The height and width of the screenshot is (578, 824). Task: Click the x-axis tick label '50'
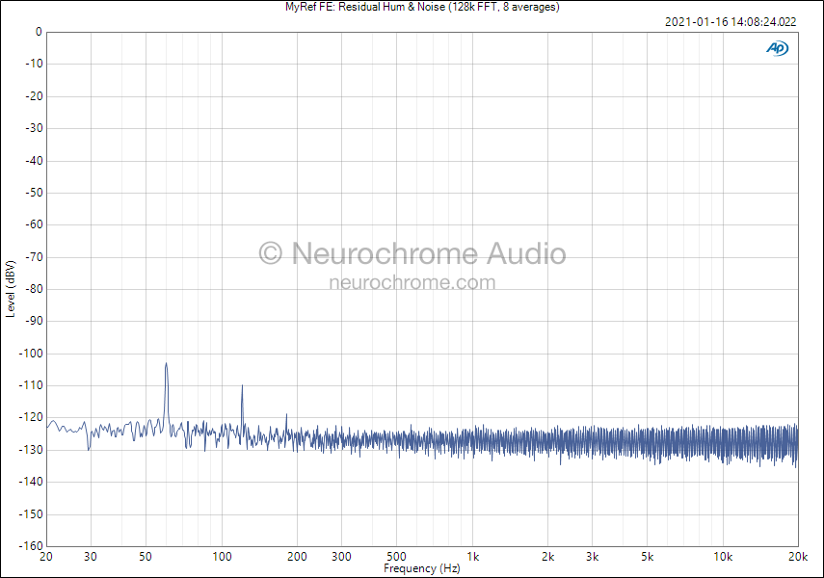tap(146, 557)
